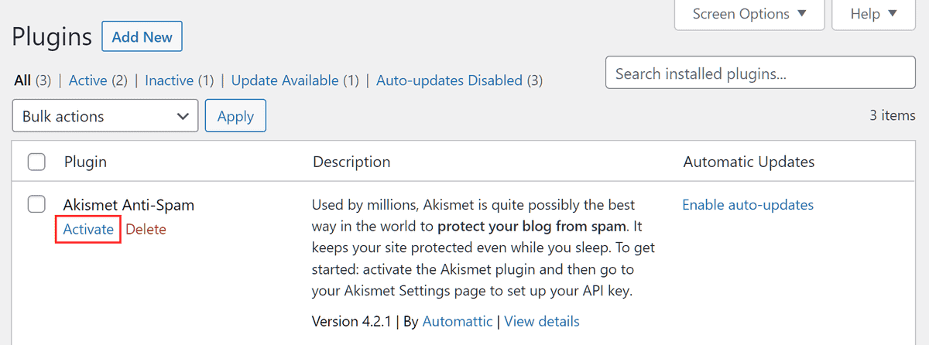Show Update Available plugins
The width and height of the screenshot is (929, 345).
pyautogui.click(x=285, y=80)
